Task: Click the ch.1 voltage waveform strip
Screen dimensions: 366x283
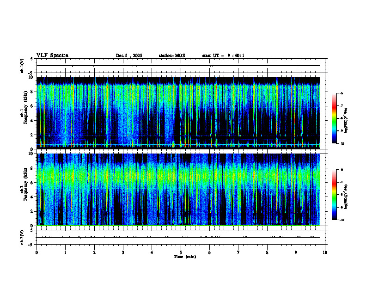Action: tap(181, 66)
